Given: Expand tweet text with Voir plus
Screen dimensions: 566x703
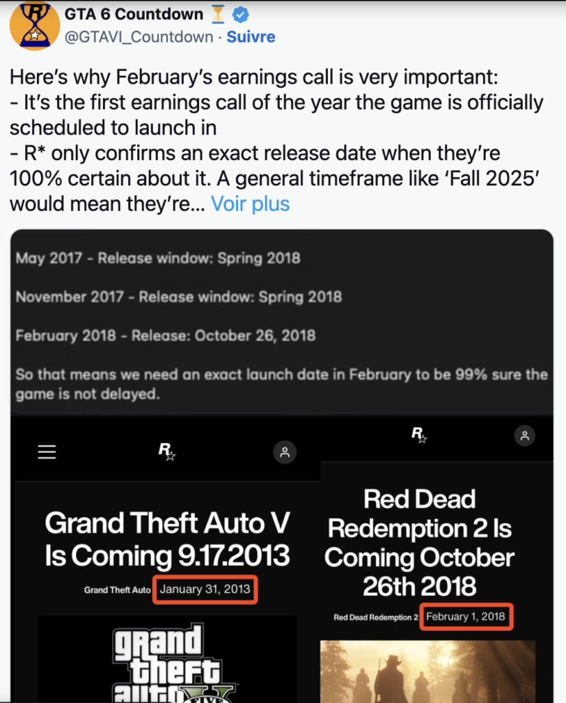Looking at the screenshot, I should pyautogui.click(x=250, y=203).
